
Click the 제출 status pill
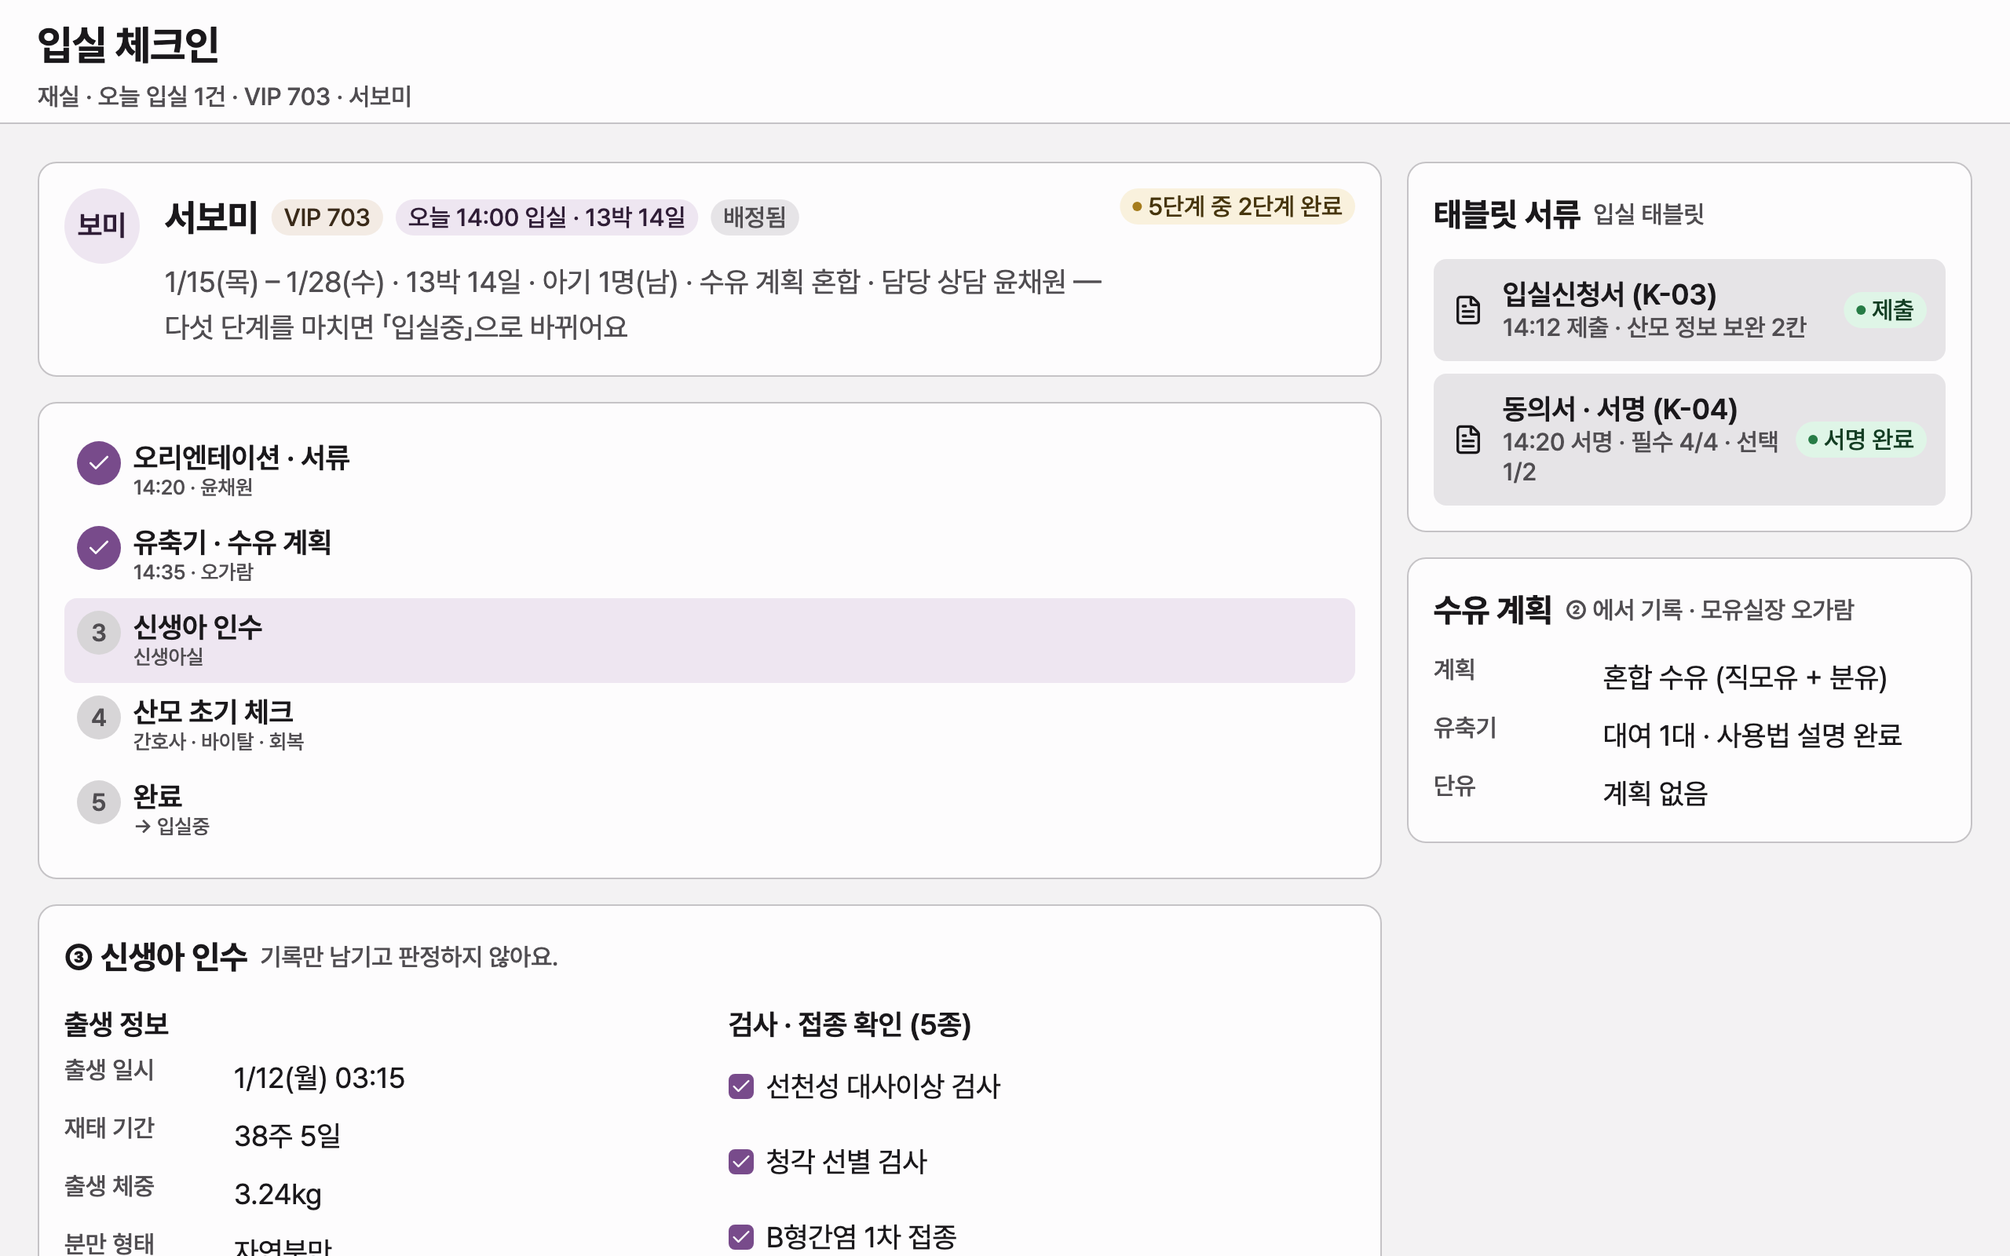tap(1884, 310)
